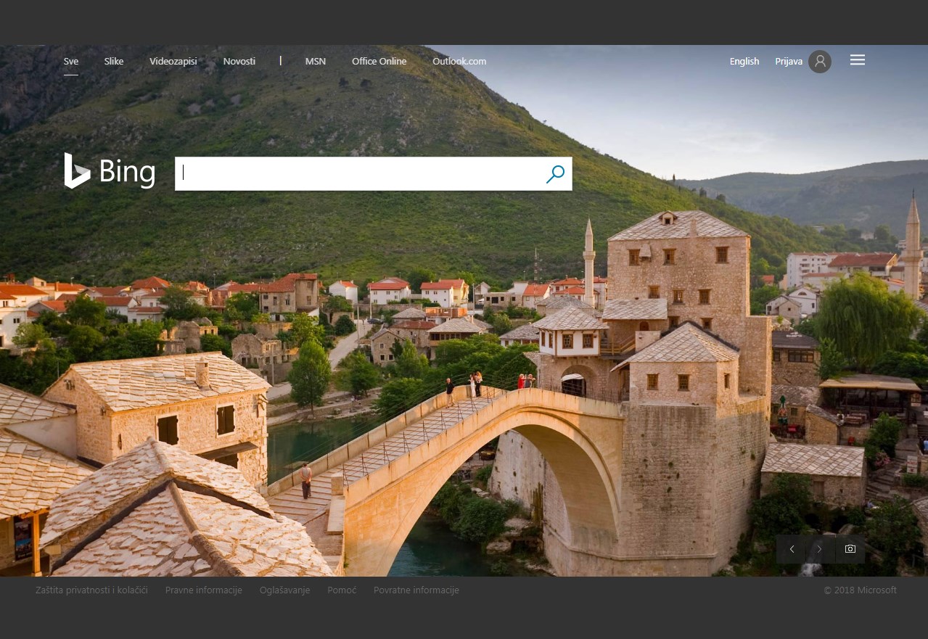Switch to the Slike tab

click(114, 62)
